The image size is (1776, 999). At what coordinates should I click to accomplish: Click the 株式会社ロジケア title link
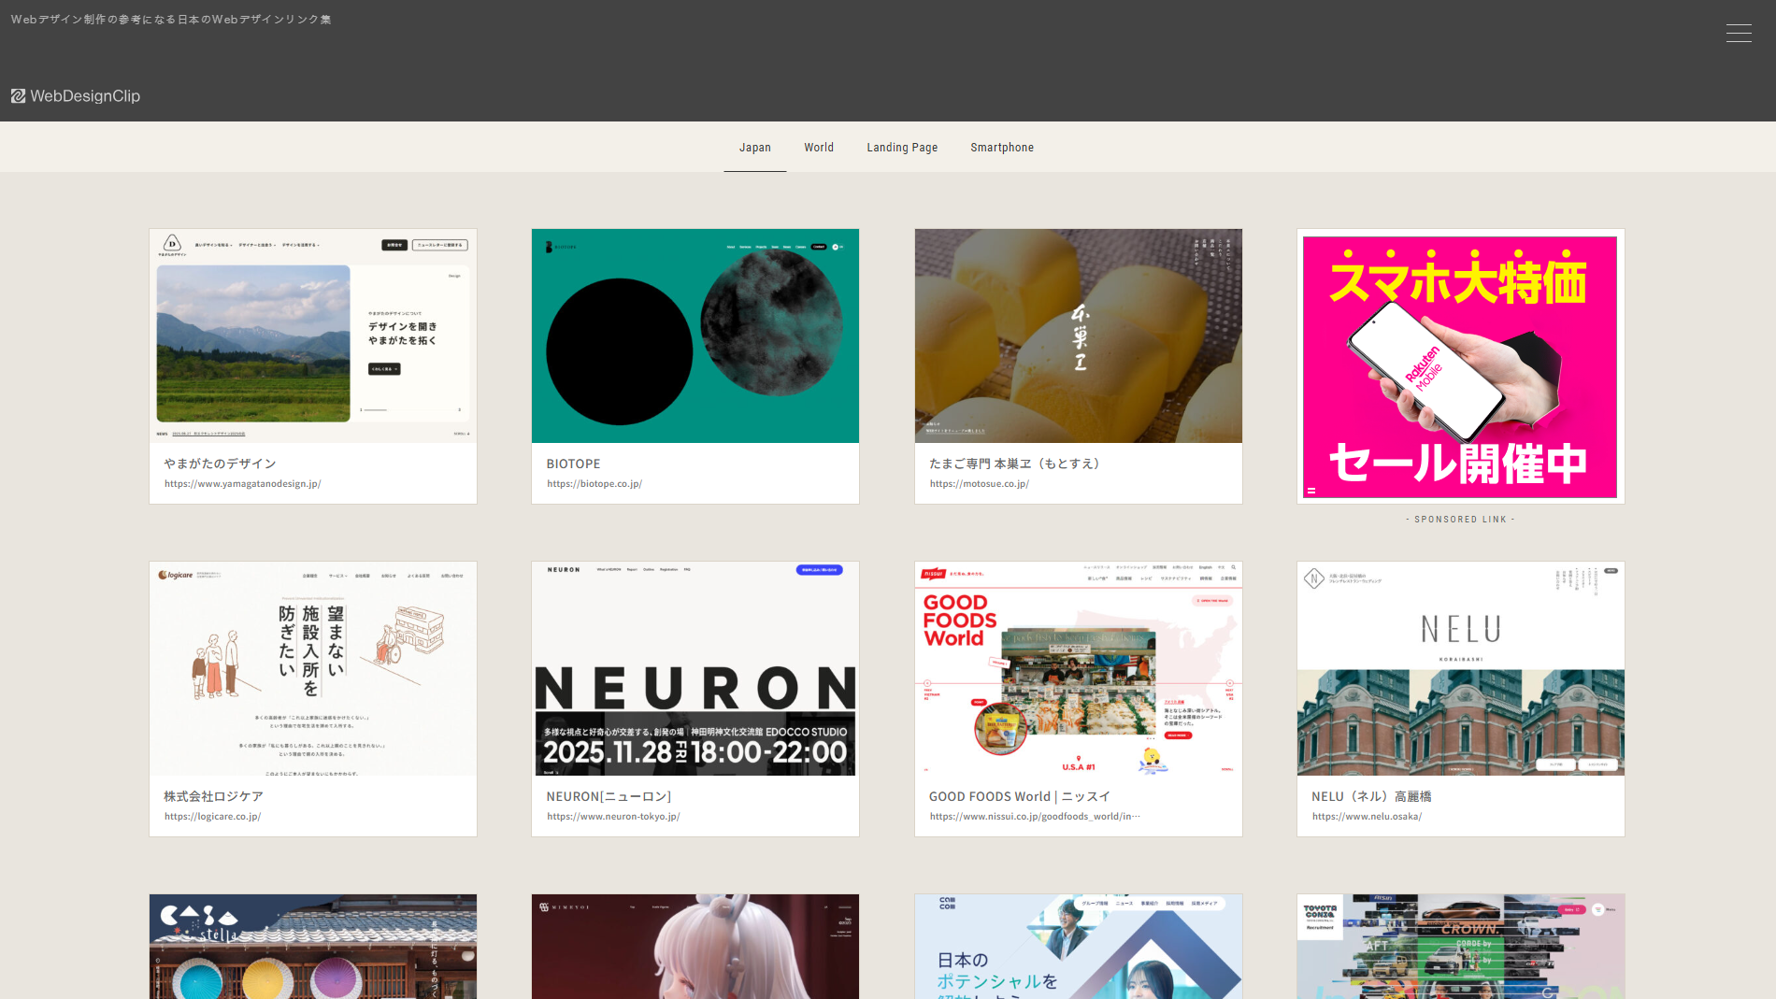214,796
